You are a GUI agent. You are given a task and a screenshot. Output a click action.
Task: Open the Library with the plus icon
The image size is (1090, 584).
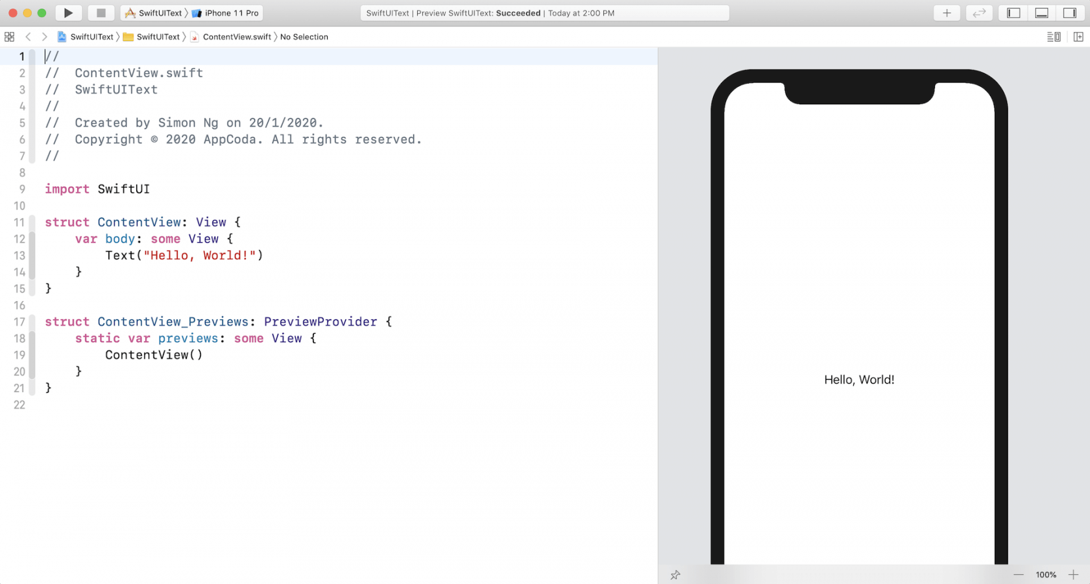pyautogui.click(x=947, y=13)
